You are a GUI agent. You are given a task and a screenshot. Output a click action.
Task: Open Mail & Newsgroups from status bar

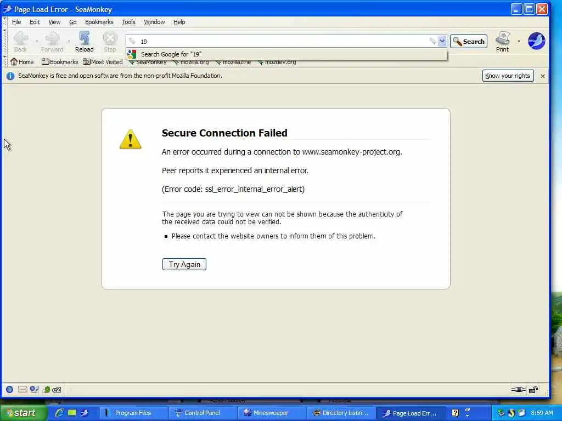click(22, 390)
